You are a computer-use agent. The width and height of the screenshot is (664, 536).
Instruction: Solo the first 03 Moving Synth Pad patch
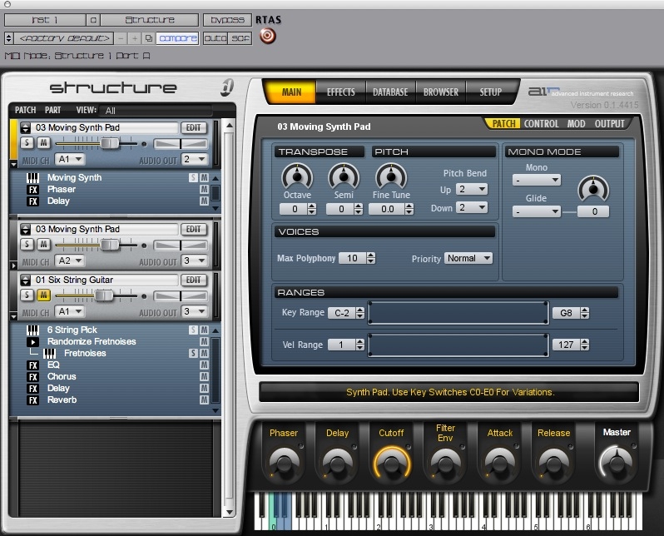point(27,143)
